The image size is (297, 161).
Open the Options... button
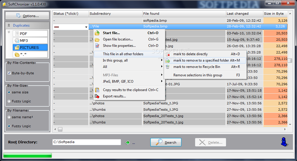[x=27, y=16]
